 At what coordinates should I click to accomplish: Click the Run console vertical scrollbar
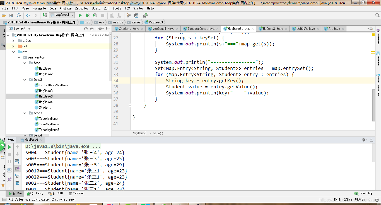[374, 153]
